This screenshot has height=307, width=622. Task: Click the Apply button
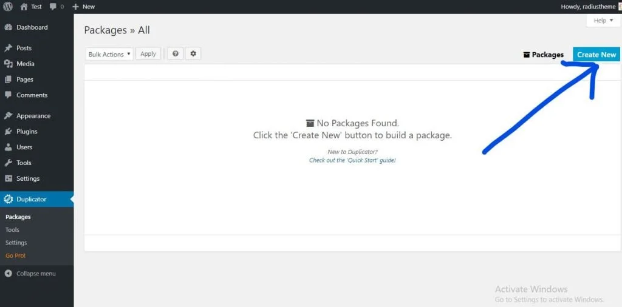pos(148,54)
